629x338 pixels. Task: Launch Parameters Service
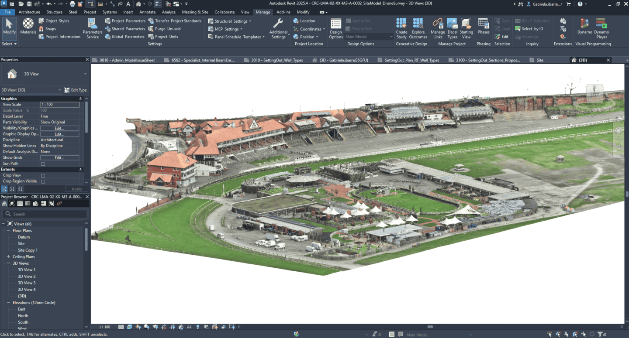[93, 29]
